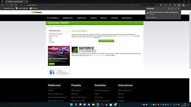Open browser Settings and more menu

point(188,5)
